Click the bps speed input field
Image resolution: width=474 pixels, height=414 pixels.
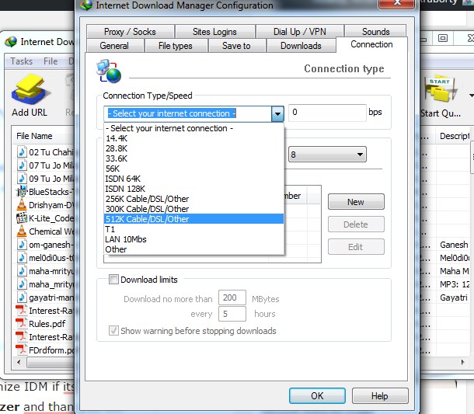point(327,113)
